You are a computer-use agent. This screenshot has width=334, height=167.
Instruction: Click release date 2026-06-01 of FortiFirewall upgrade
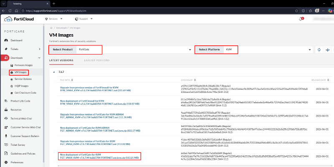pos(322,89)
